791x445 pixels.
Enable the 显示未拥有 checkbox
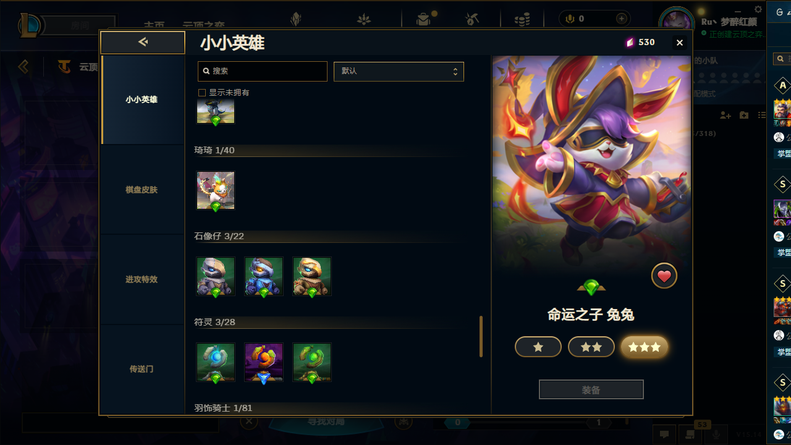(x=201, y=93)
